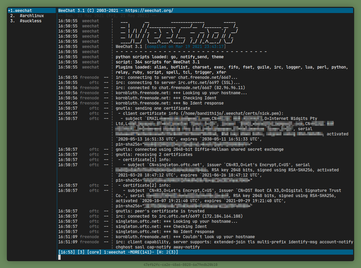Click the compiled on Mar 19 2021 text
The height and width of the screenshot is (268, 361).
185,47
